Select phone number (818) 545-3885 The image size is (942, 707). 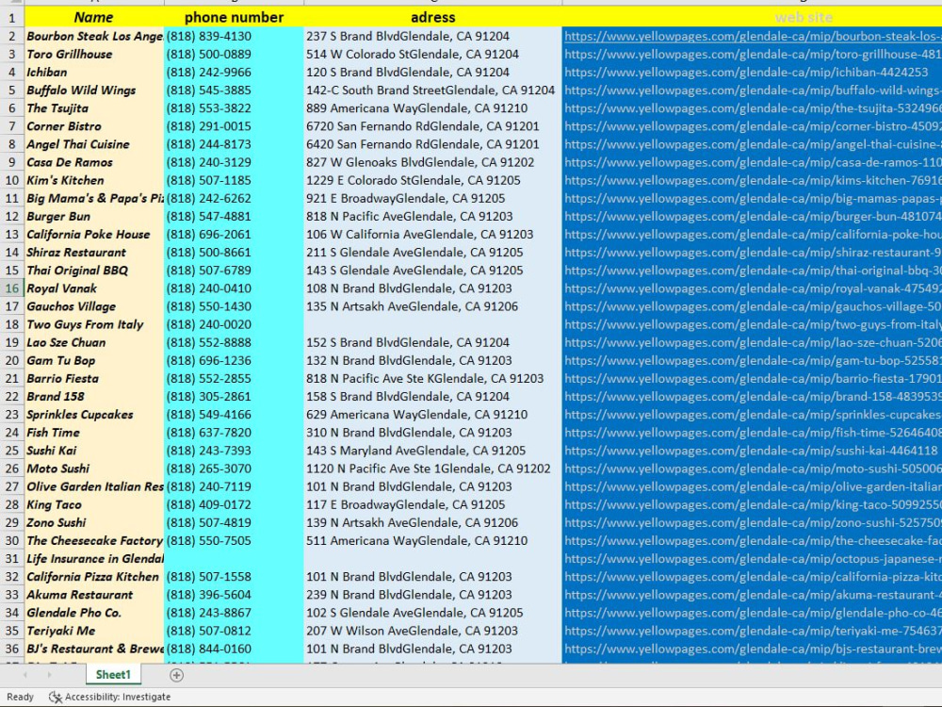[234, 90]
